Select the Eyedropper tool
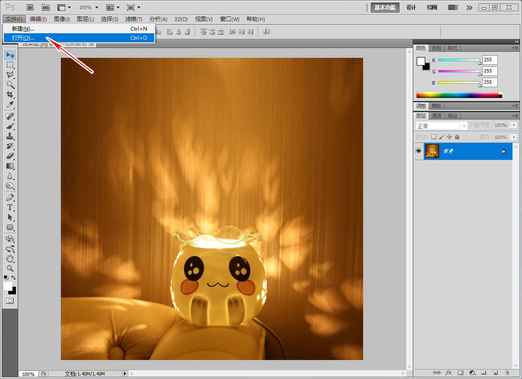Viewport: 522px width, 379px height. [x=10, y=104]
